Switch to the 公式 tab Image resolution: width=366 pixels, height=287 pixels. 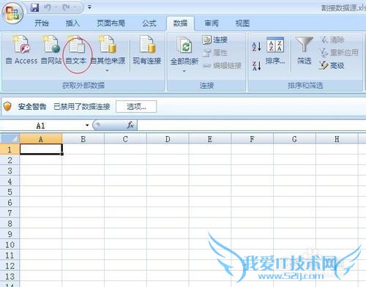point(149,23)
